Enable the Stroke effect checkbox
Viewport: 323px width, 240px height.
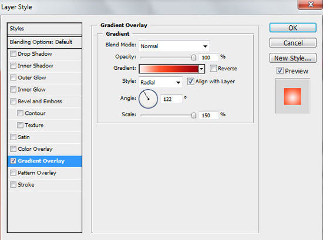click(13, 185)
